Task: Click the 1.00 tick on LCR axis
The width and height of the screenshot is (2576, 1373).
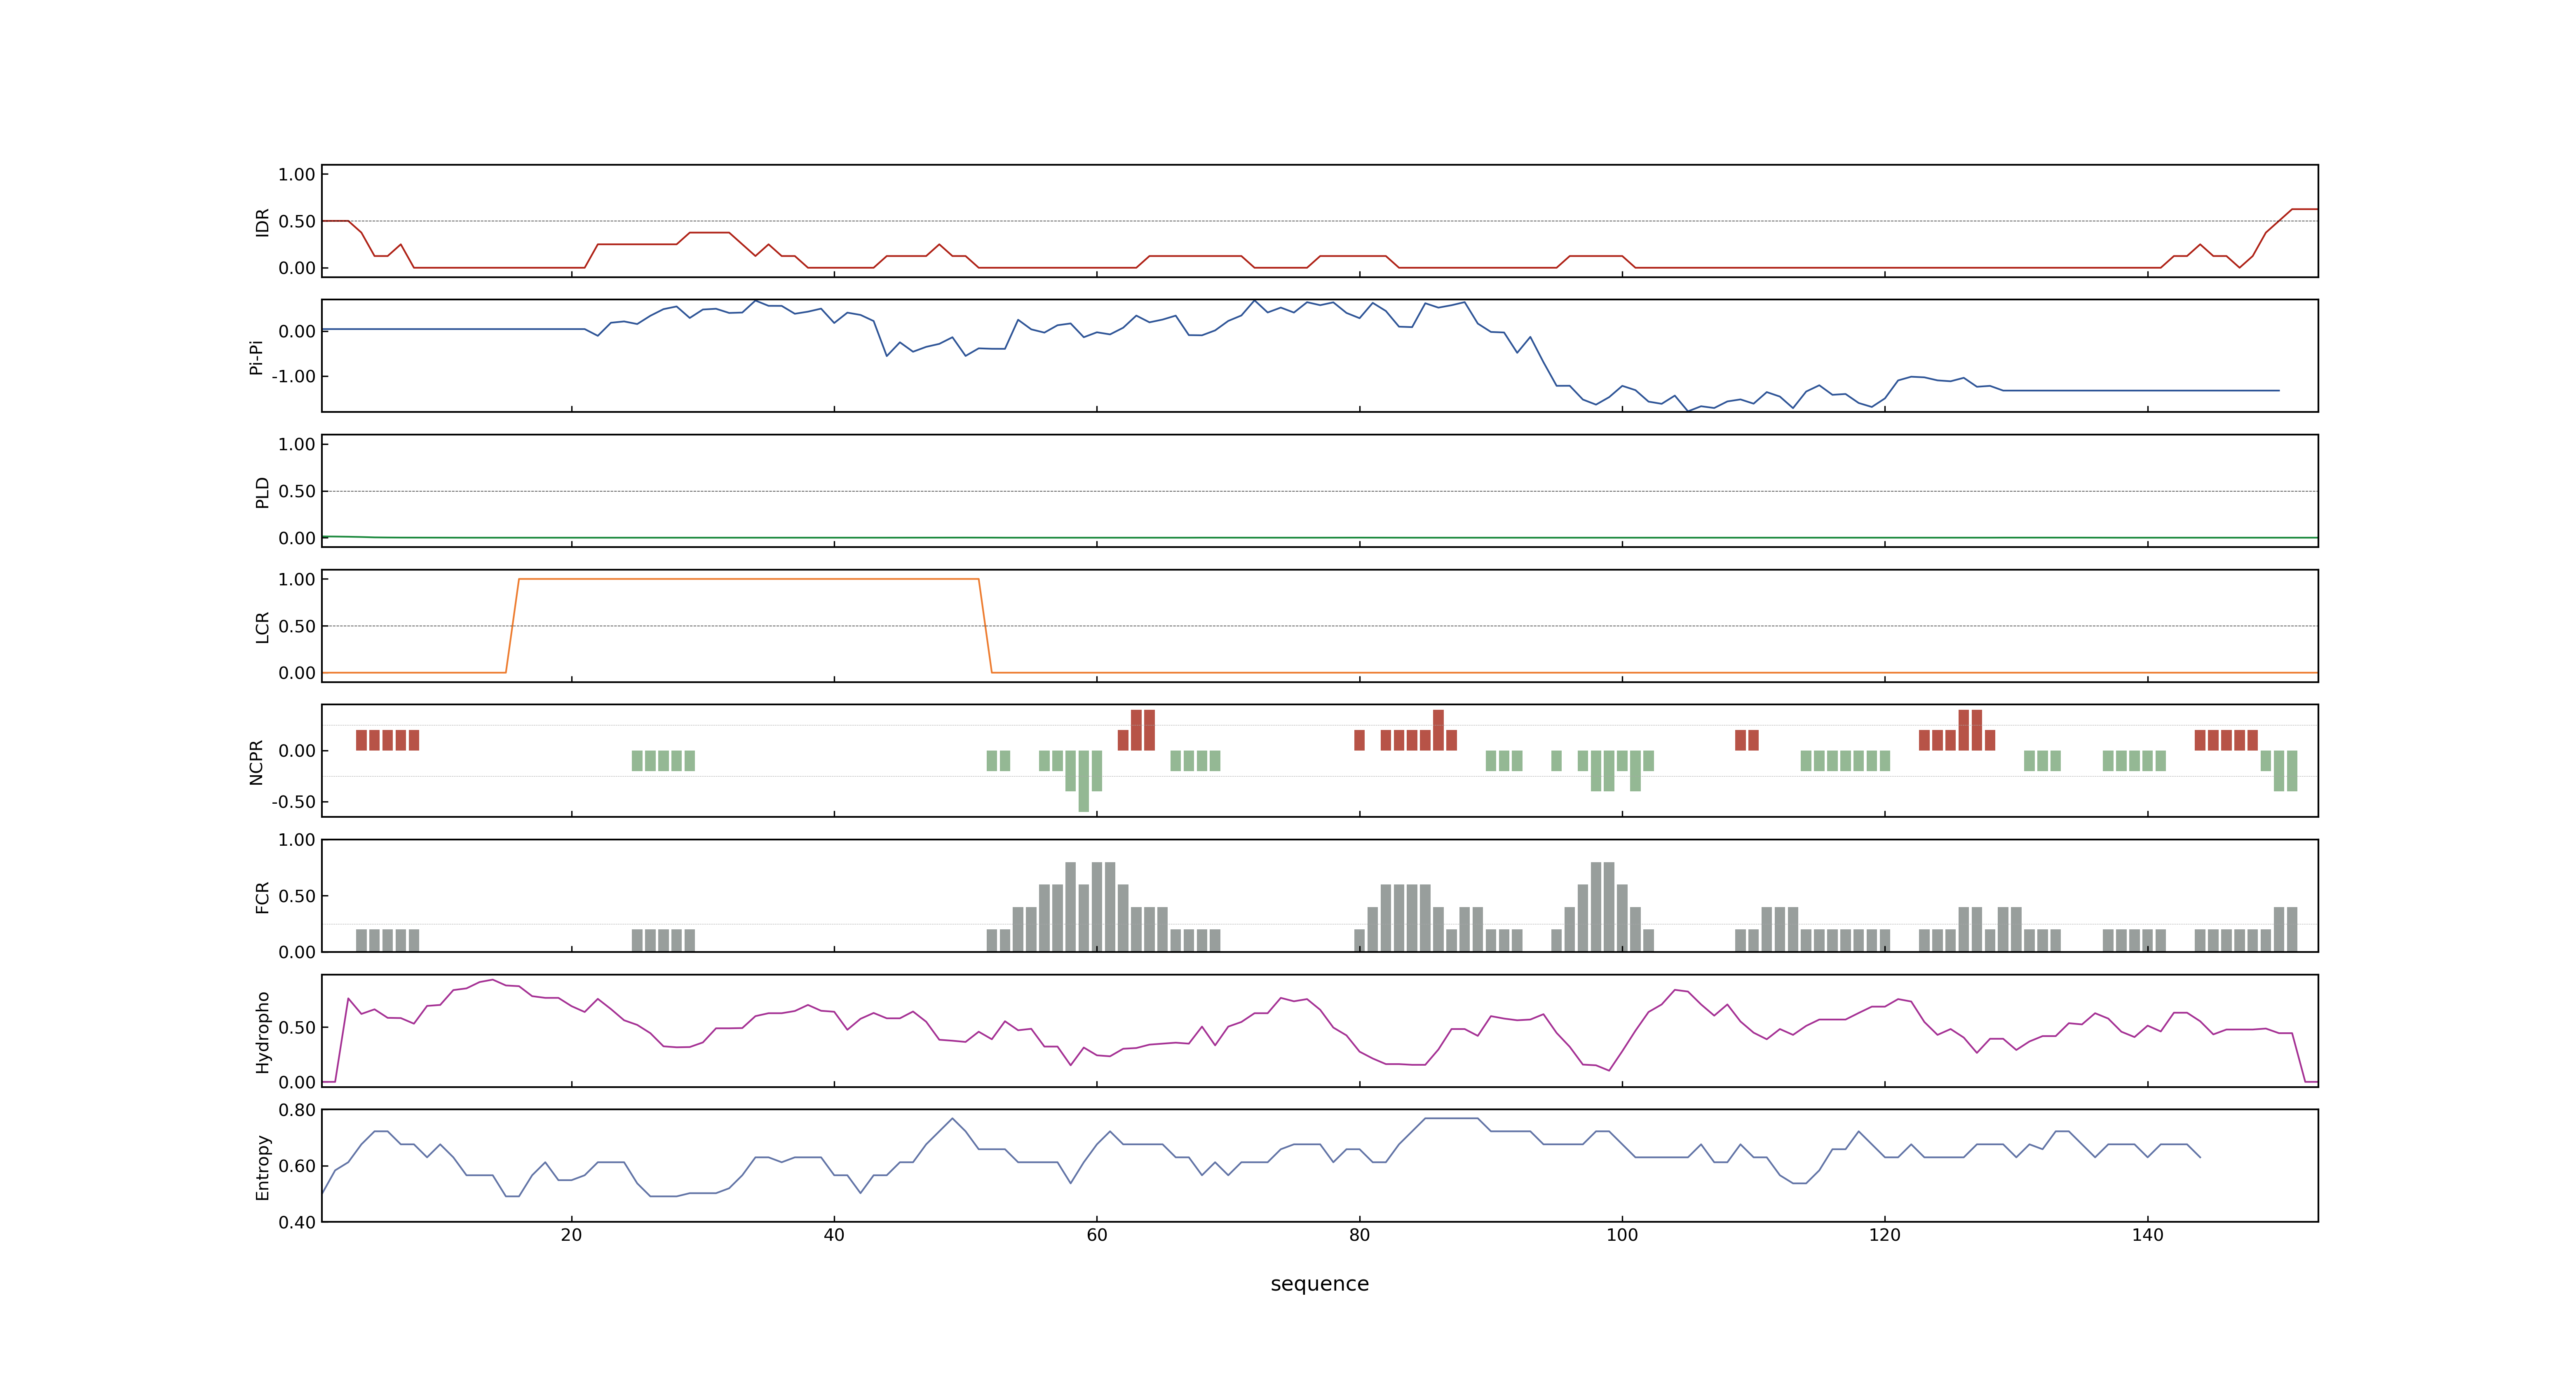Action: point(297,579)
